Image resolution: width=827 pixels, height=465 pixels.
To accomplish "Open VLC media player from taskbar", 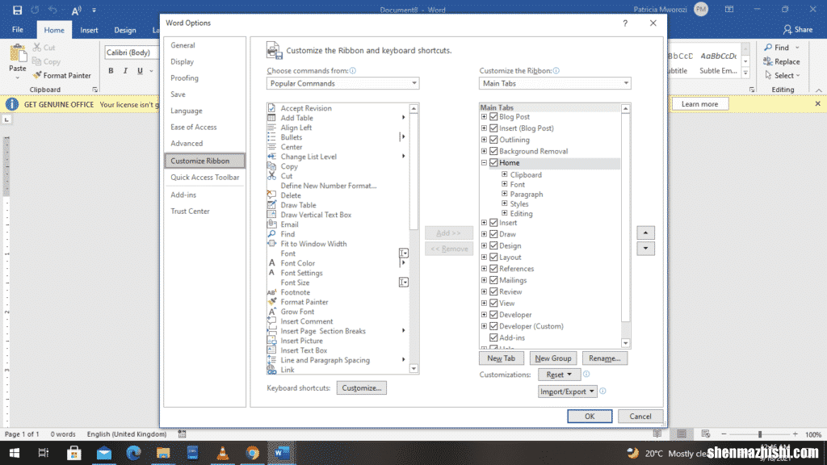I will pyautogui.click(x=223, y=453).
